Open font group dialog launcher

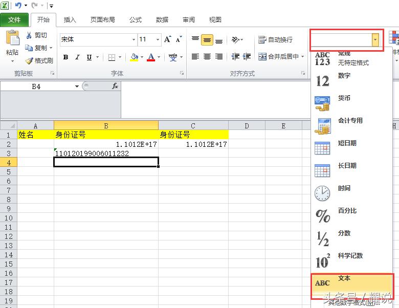coord(182,73)
